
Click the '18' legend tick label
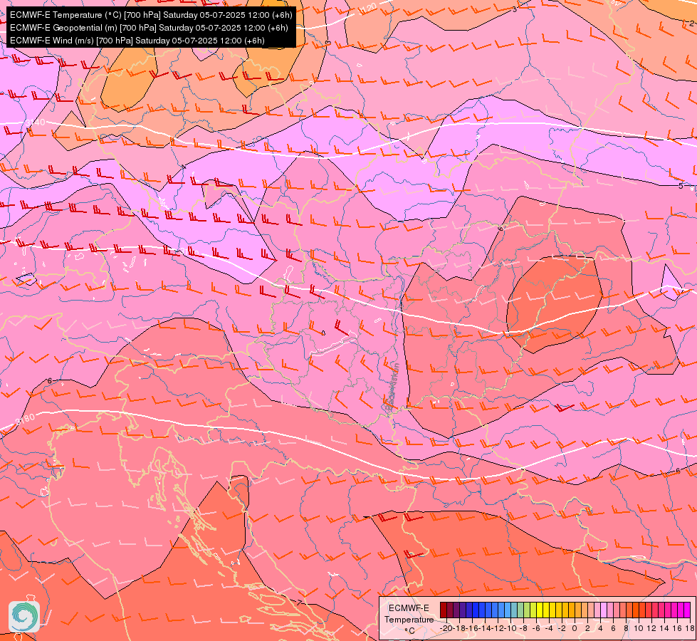coord(690,628)
